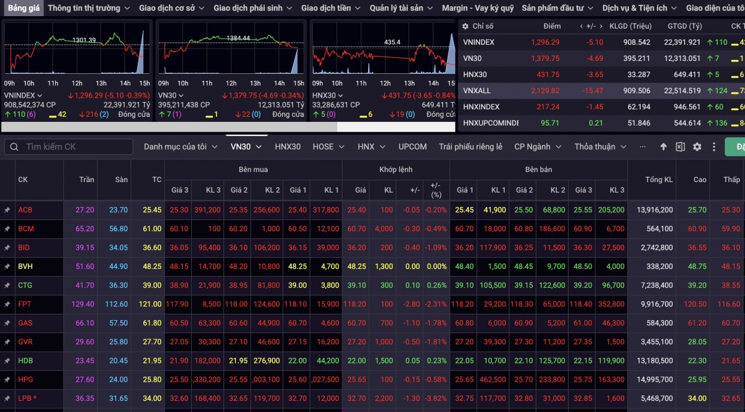Toggle the pin for ACB row

pyautogui.click(x=7, y=210)
